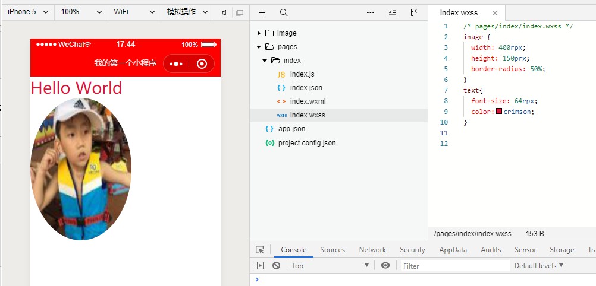Image resolution: width=596 pixels, height=286 pixels.
Task: Open the iPhone 5 device dropdown
Action: coord(27,12)
